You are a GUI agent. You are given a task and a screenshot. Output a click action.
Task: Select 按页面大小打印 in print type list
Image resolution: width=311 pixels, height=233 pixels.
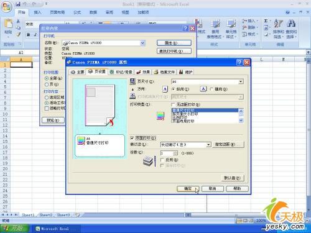pyautogui.click(x=185, y=114)
